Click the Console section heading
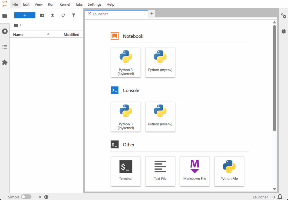This screenshot has height=200, width=288. point(131,90)
